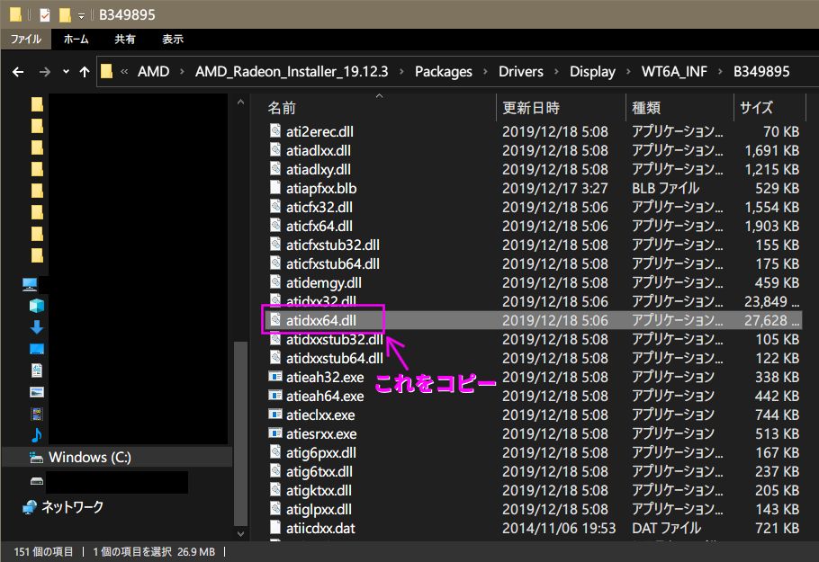Image resolution: width=819 pixels, height=562 pixels.
Task: Select aticfx32.dll file icon
Action: [275, 207]
